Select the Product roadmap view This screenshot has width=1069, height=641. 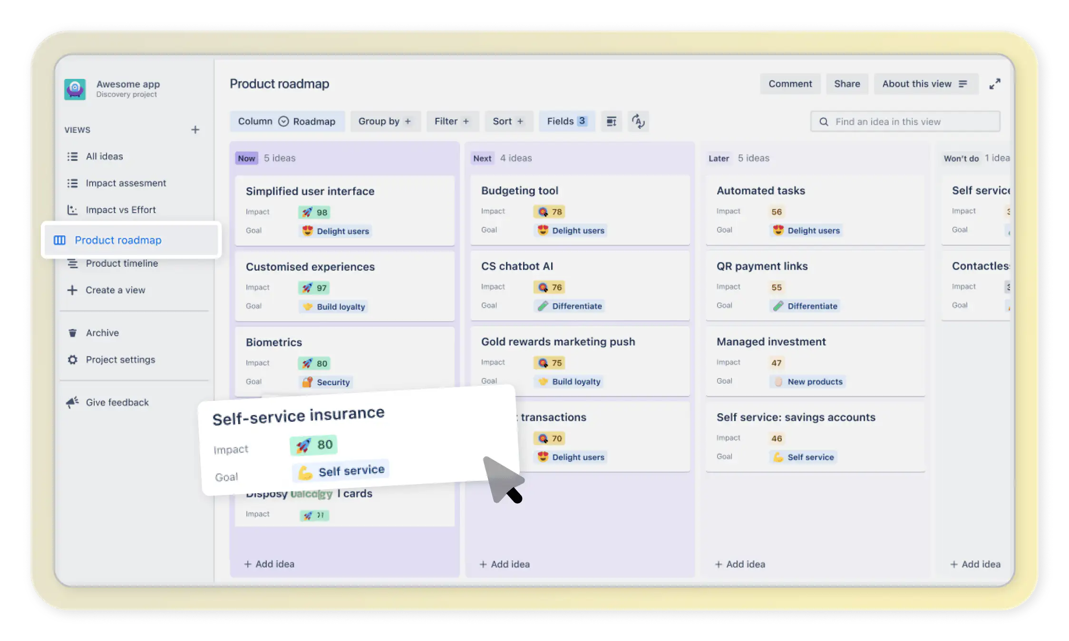pos(131,240)
